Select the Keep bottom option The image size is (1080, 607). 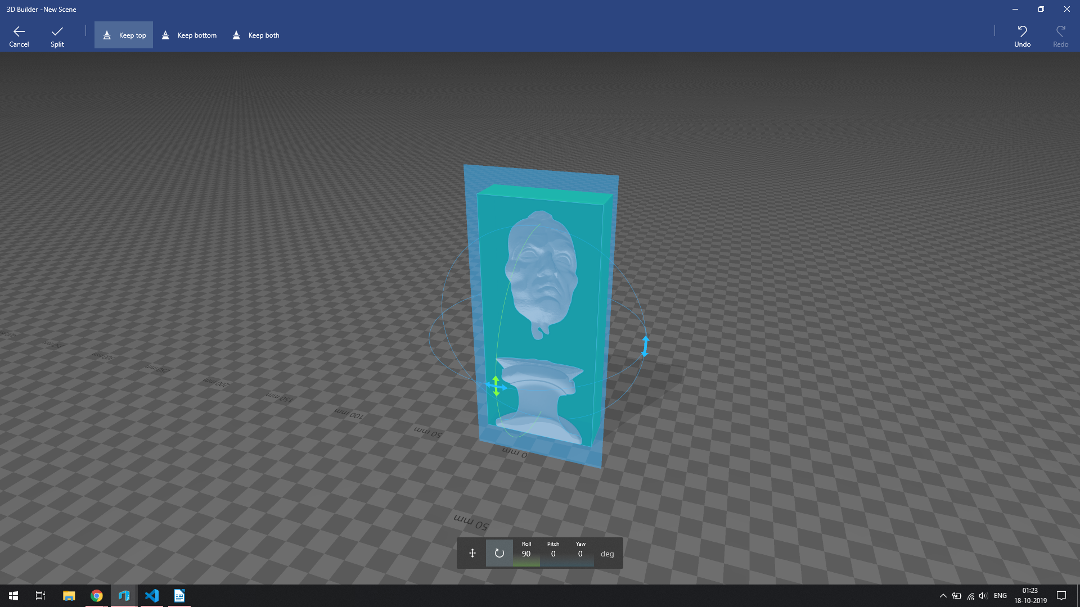pos(190,35)
